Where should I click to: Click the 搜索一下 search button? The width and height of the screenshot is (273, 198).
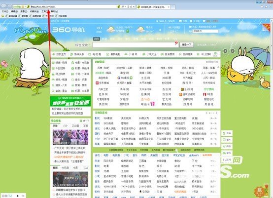pyautogui.click(x=186, y=45)
